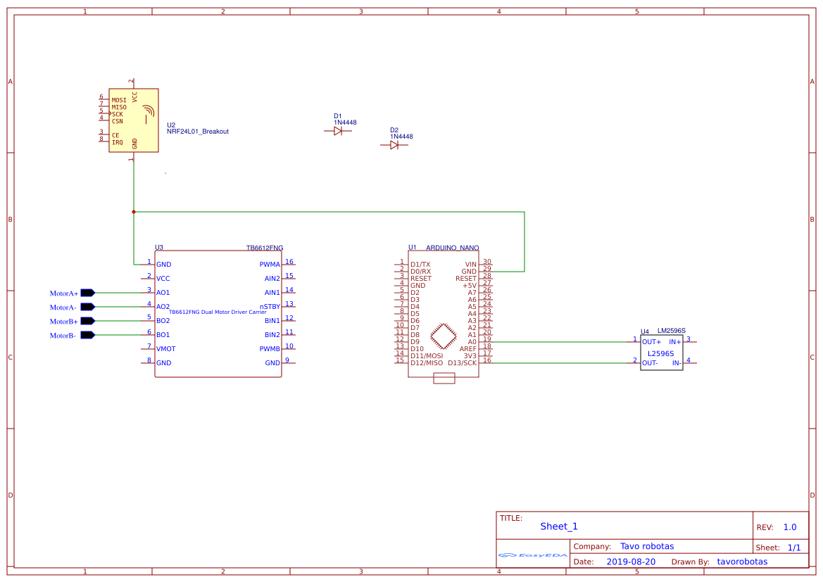The height and width of the screenshot is (582, 823).
Task: Click the VIN pin 30 on Arduino
Action: (478, 263)
